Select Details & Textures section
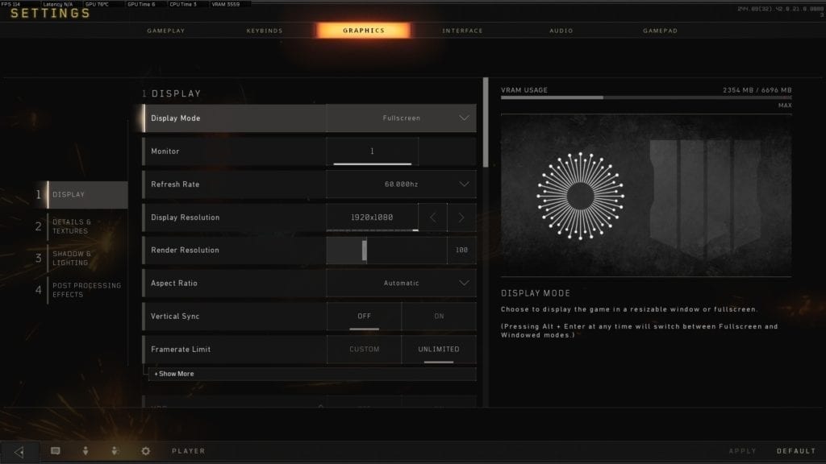Screen dimensions: 826x464 coord(72,226)
